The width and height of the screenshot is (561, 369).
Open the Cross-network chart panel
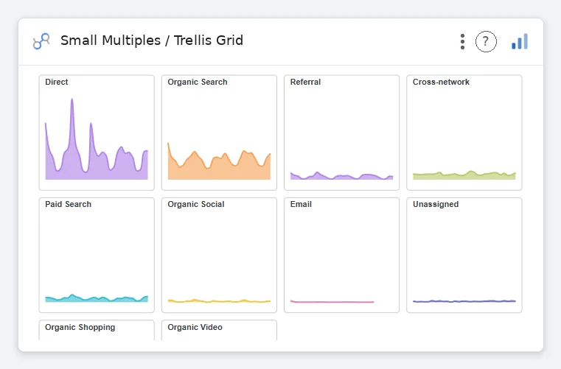[x=464, y=133]
